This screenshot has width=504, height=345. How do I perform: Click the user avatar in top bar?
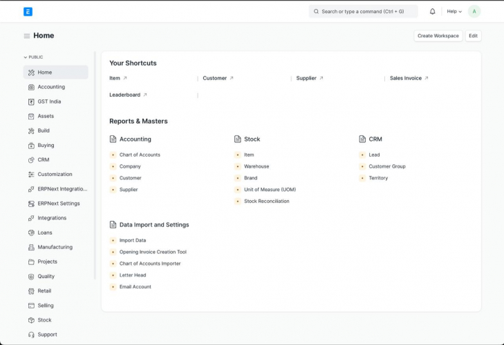coord(474,12)
